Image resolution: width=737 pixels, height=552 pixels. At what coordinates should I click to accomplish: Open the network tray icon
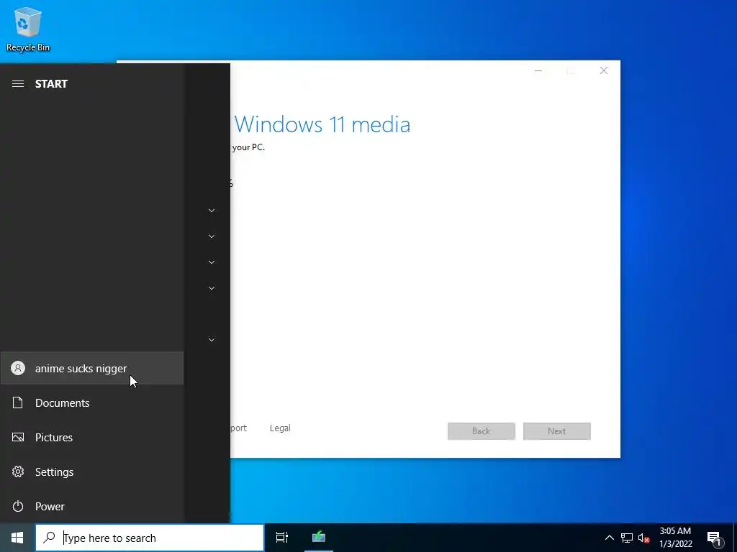point(627,538)
